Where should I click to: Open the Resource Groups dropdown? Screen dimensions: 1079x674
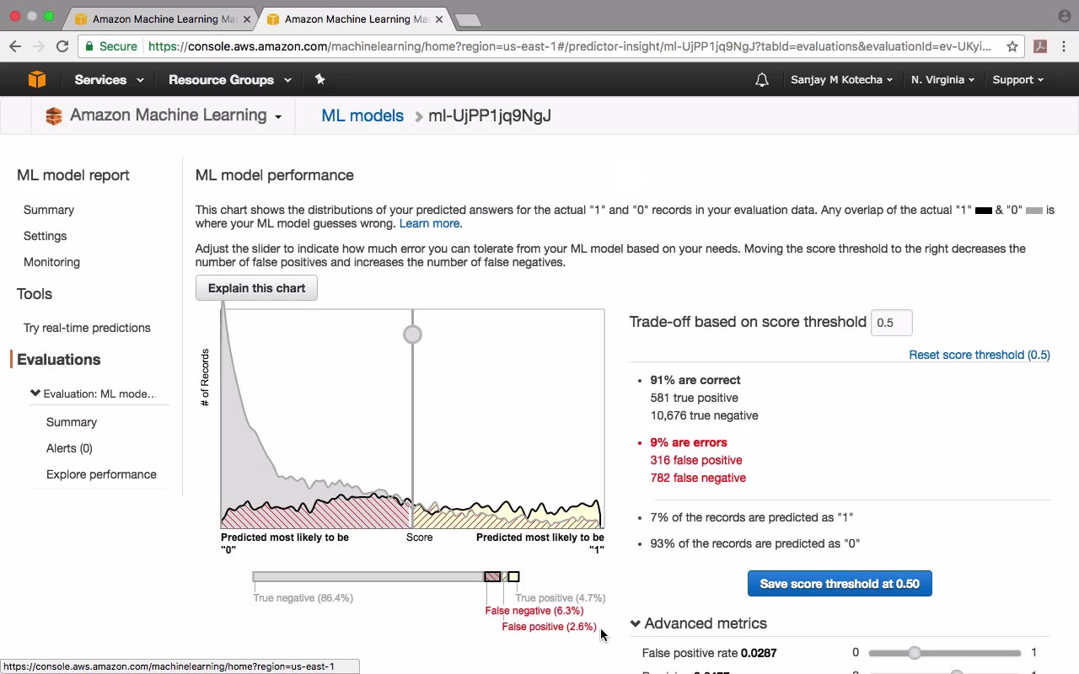(x=229, y=80)
